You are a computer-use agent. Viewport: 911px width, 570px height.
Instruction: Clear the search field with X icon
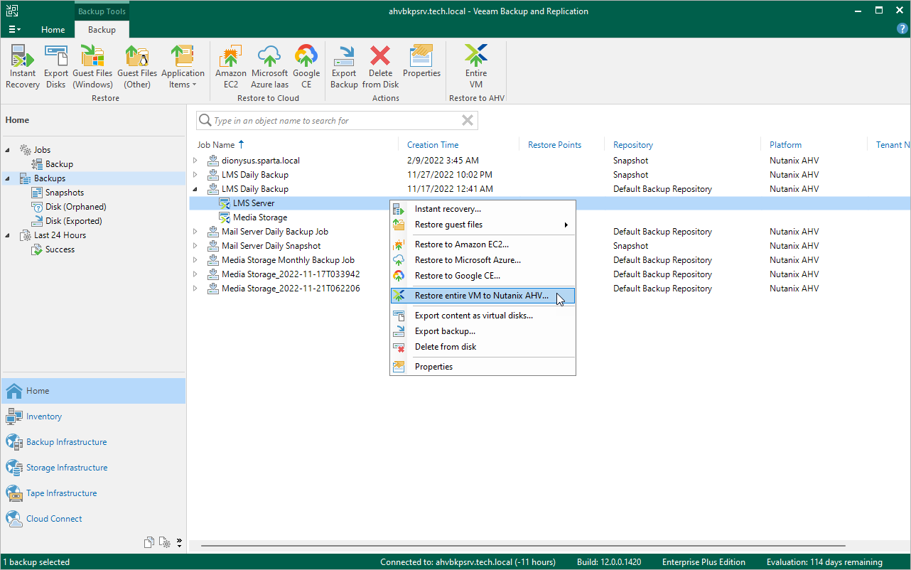[x=468, y=121]
